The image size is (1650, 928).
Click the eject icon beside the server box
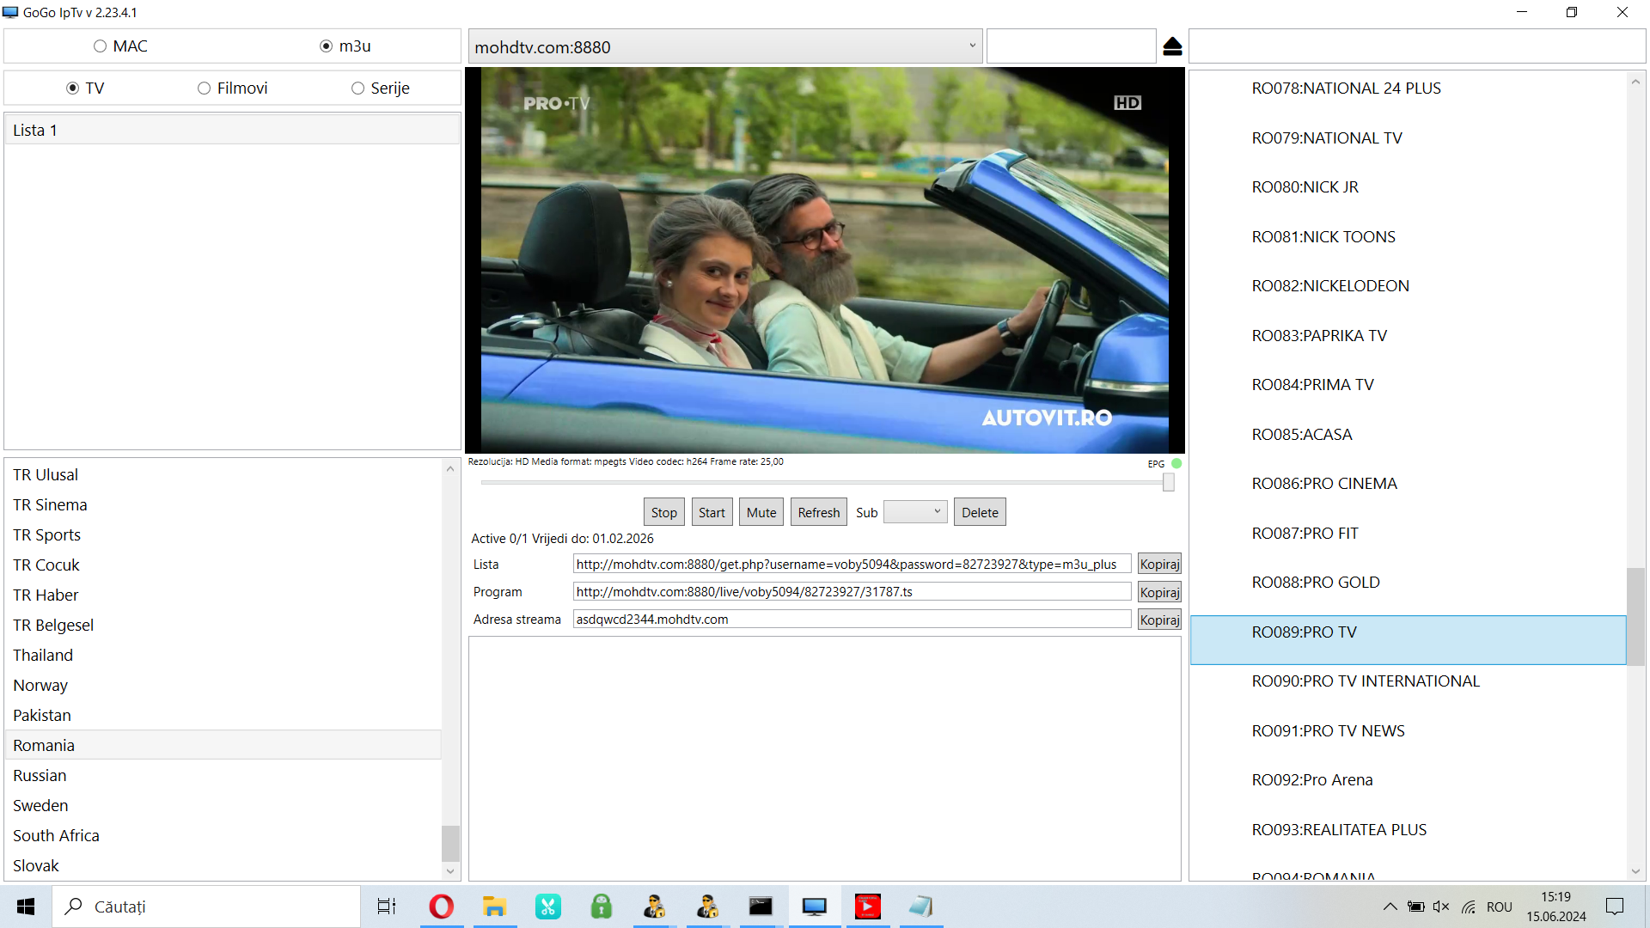click(1172, 46)
